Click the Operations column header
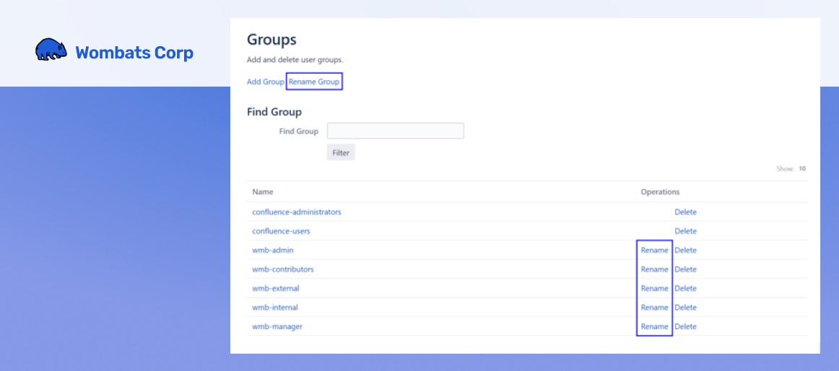 [x=660, y=191]
